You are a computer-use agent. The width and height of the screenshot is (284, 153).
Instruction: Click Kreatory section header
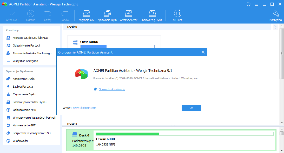(x=12, y=30)
